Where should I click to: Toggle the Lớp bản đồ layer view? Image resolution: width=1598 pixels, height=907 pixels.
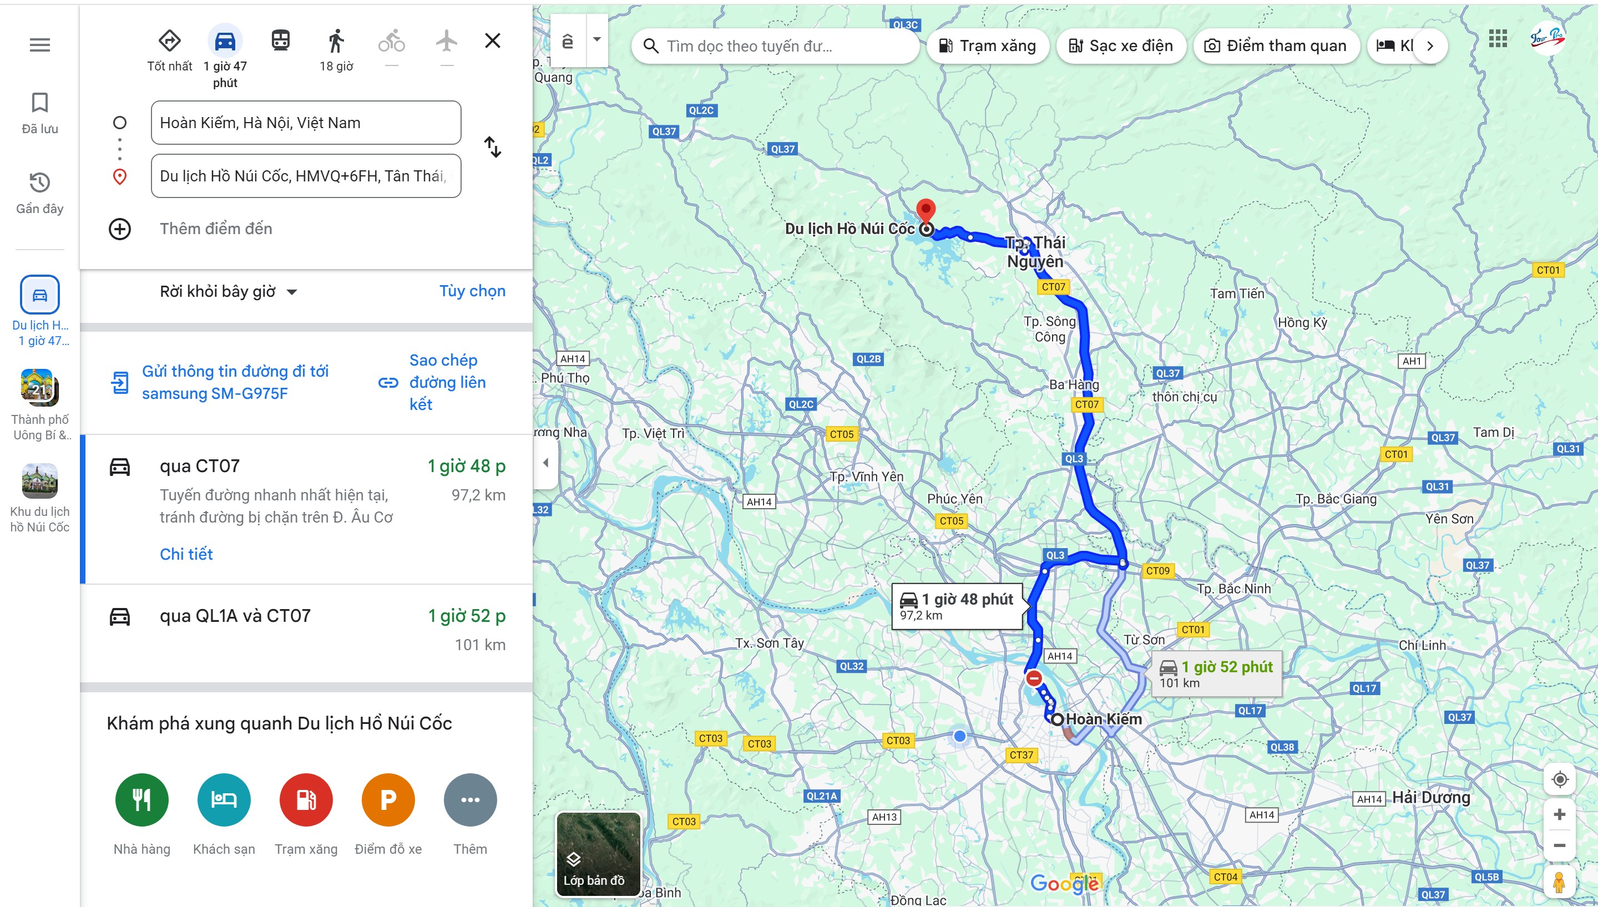pos(598,853)
